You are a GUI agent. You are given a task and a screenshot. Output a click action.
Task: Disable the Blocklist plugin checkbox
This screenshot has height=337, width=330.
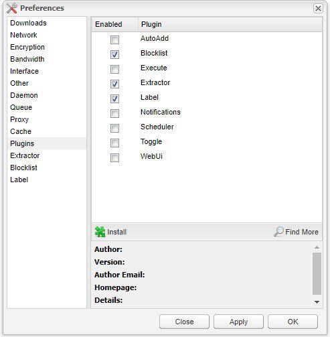[114, 54]
